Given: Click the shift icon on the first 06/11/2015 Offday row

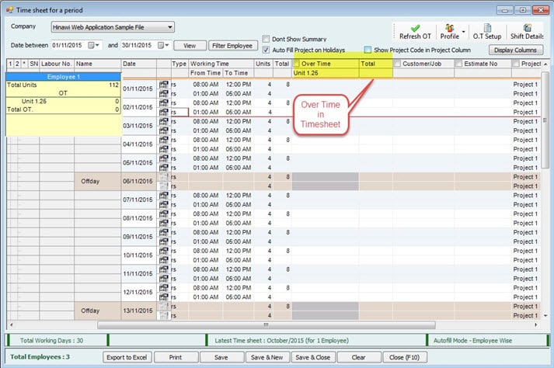Looking at the screenshot, I should point(164,177).
